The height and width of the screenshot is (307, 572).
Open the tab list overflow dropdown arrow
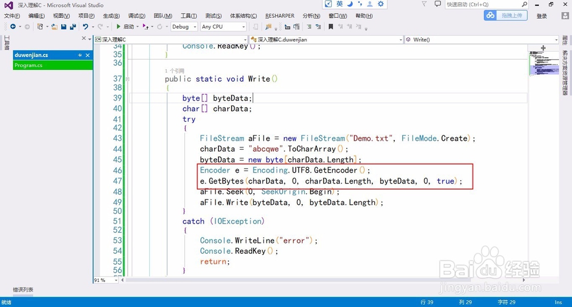(x=90, y=39)
